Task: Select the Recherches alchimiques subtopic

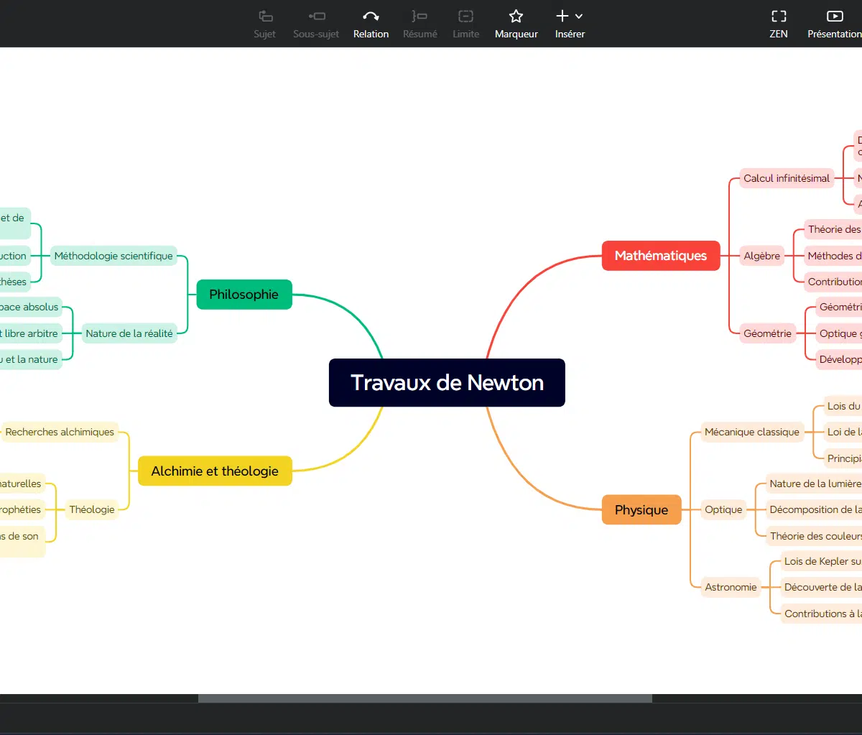Action: [60, 432]
